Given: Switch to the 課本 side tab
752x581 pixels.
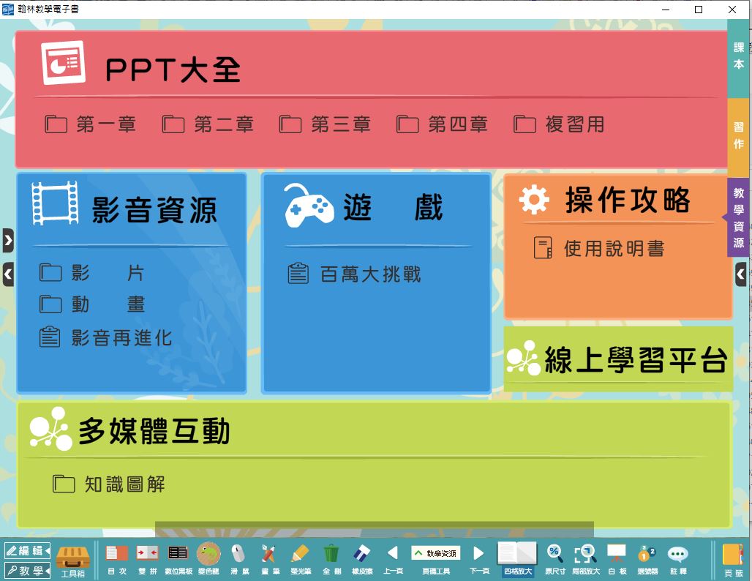Looking at the screenshot, I should click(x=739, y=56).
